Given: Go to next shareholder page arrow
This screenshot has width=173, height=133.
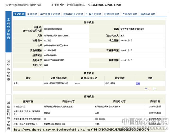Looking at the screenshot, I should 154,89.
